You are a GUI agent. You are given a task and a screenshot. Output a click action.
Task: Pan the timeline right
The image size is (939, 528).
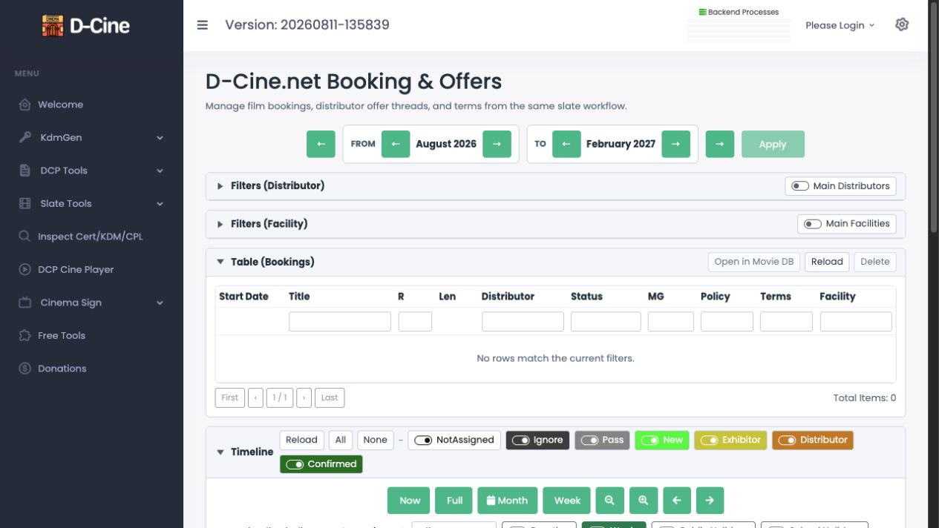(x=710, y=501)
